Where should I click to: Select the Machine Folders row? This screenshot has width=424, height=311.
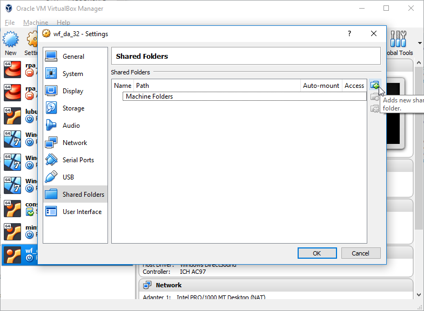point(245,96)
